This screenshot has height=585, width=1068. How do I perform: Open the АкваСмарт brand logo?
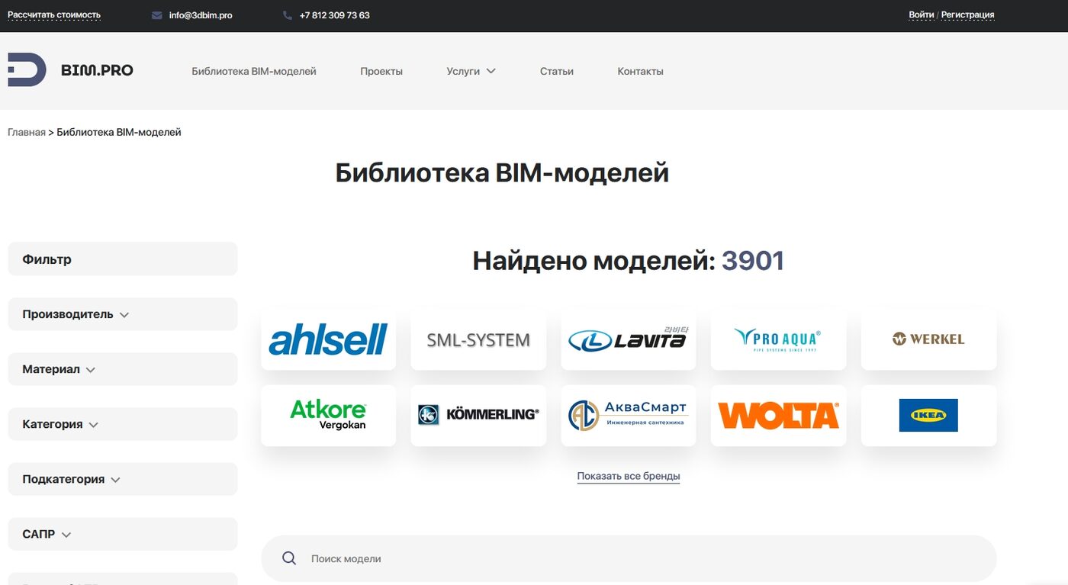coord(629,416)
